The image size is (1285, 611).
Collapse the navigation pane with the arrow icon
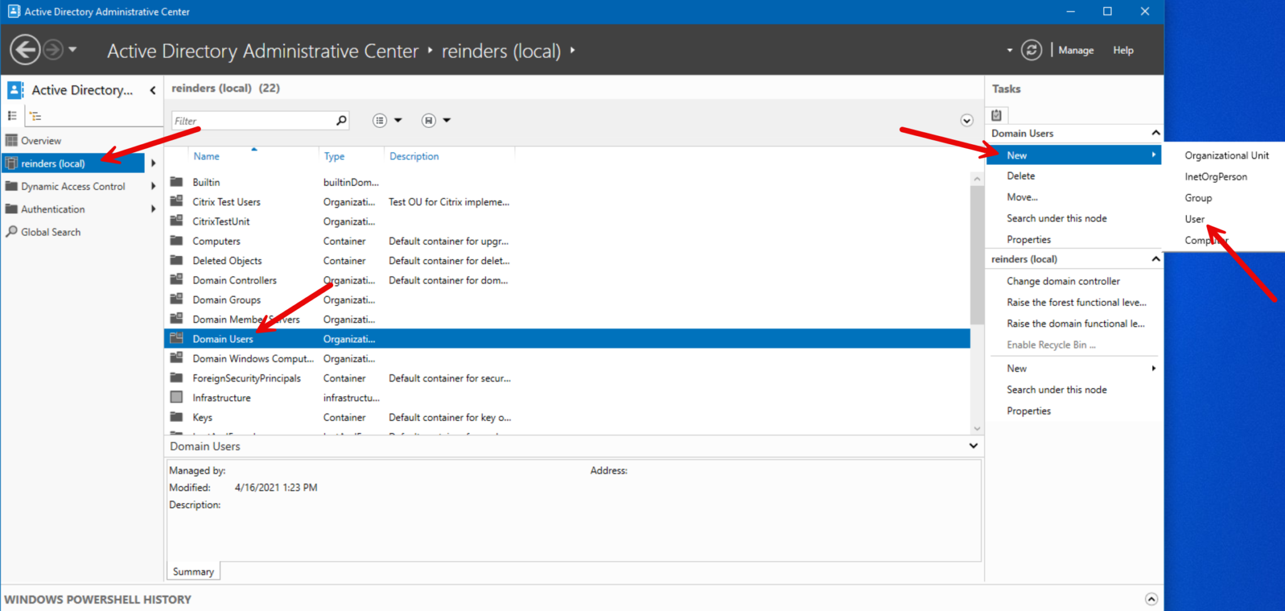152,90
